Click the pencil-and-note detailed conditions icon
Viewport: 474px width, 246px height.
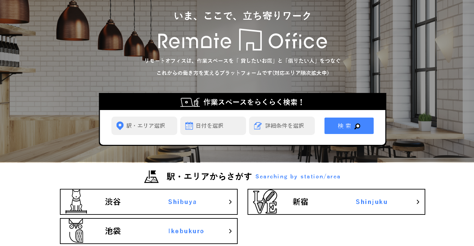coord(258,126)
